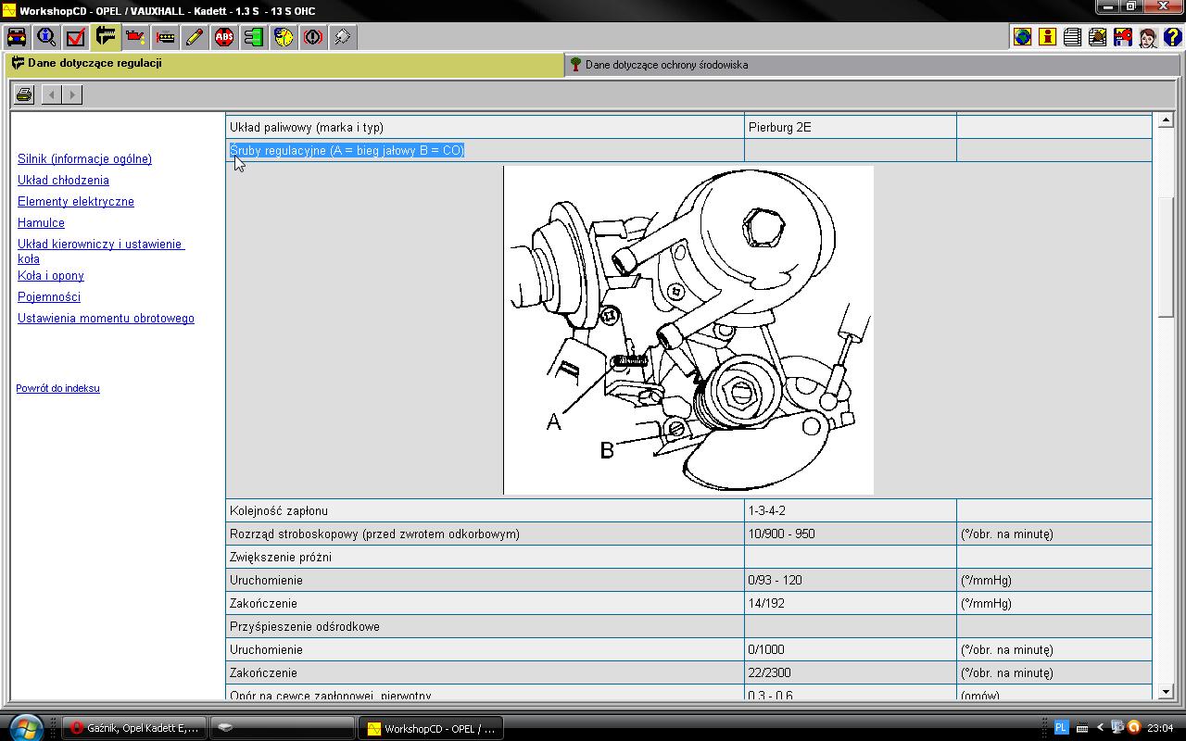Select the red checkmark service icon
This screenshot has height=741, width=1186.
76,37
